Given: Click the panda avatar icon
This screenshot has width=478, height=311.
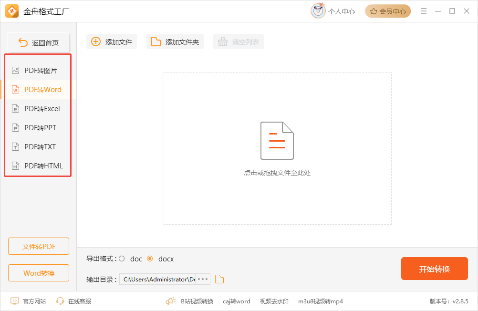Looking at the screenshot, I should coord(318,11).
